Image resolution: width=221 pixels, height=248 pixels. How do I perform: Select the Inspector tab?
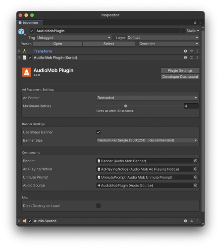(30, 23)
